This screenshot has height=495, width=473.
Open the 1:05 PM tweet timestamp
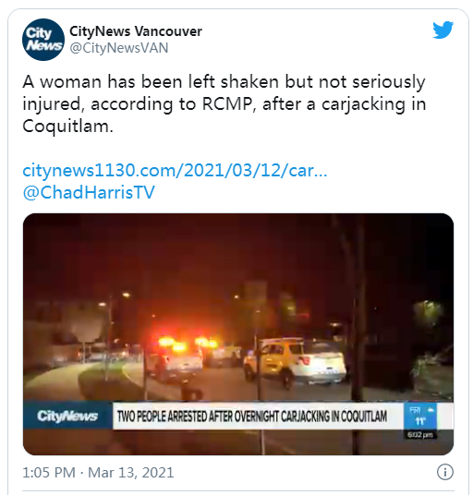(x=49, y=473)
